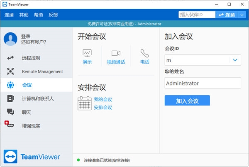Open the 聊天 sidebar tab
The image size is (249, 167).
click(x=37, y=112)
